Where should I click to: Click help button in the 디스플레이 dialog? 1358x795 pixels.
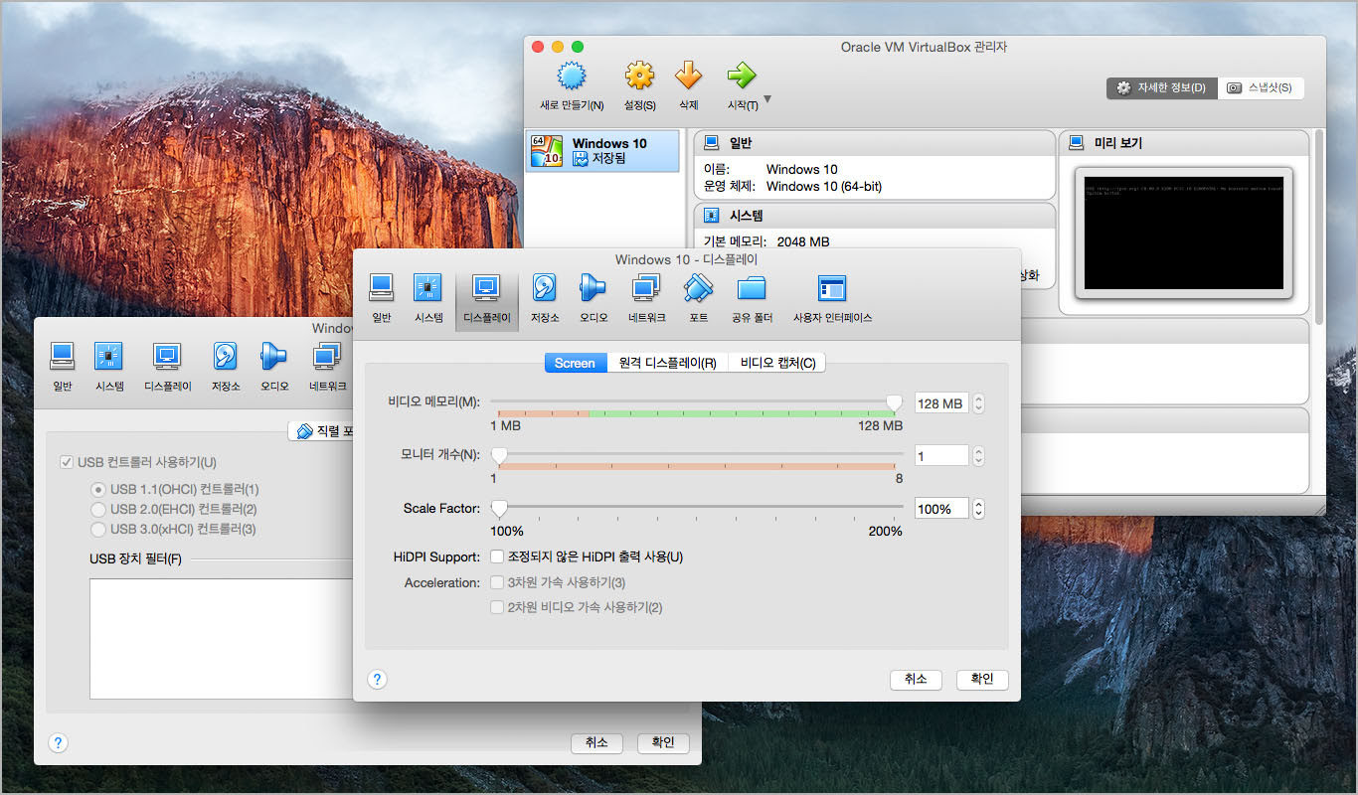click(x=377, y=680)
